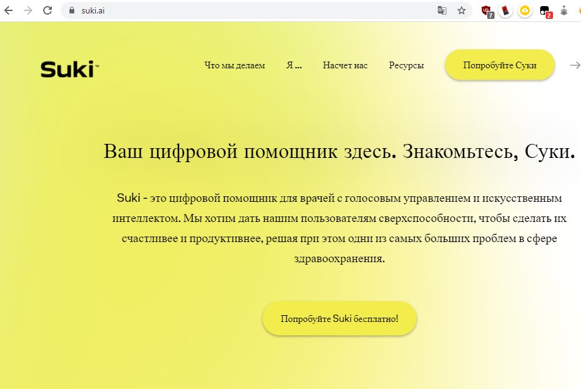The width and height of the screenshot is (581, 389).
Task: Bookmark this page with the star icon
Action: [461, 10]
